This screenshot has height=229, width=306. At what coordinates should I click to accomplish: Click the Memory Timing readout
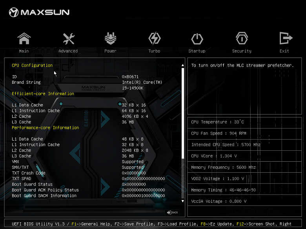pyautogui.click(x=224, y=190)
